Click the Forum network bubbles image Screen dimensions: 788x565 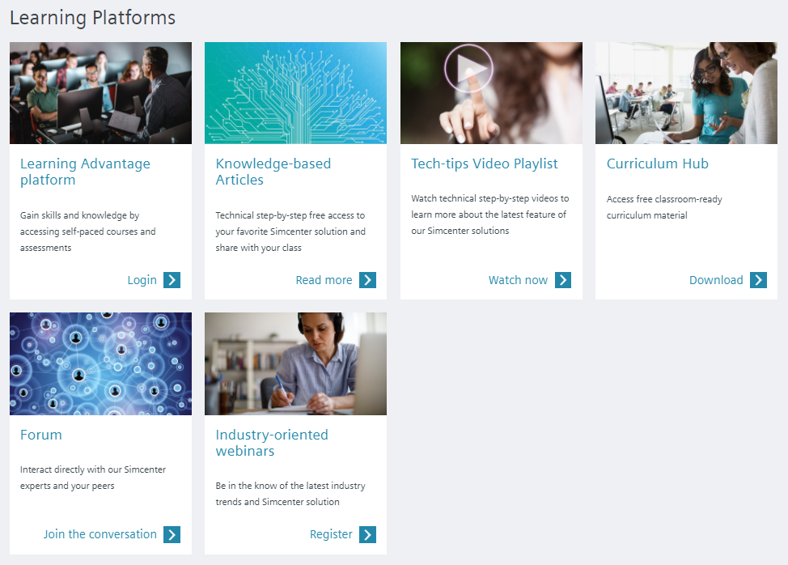[100, 363]
